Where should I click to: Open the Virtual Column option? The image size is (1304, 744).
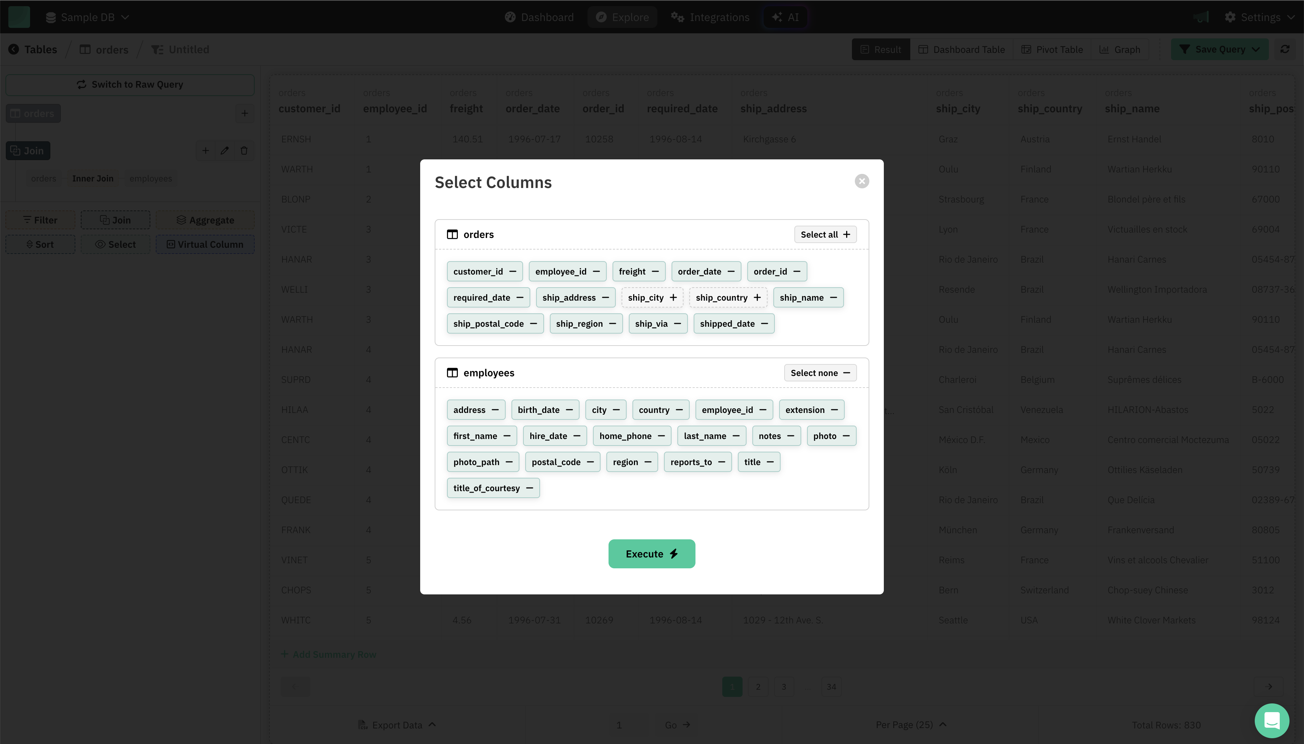[x=205, y=244]
